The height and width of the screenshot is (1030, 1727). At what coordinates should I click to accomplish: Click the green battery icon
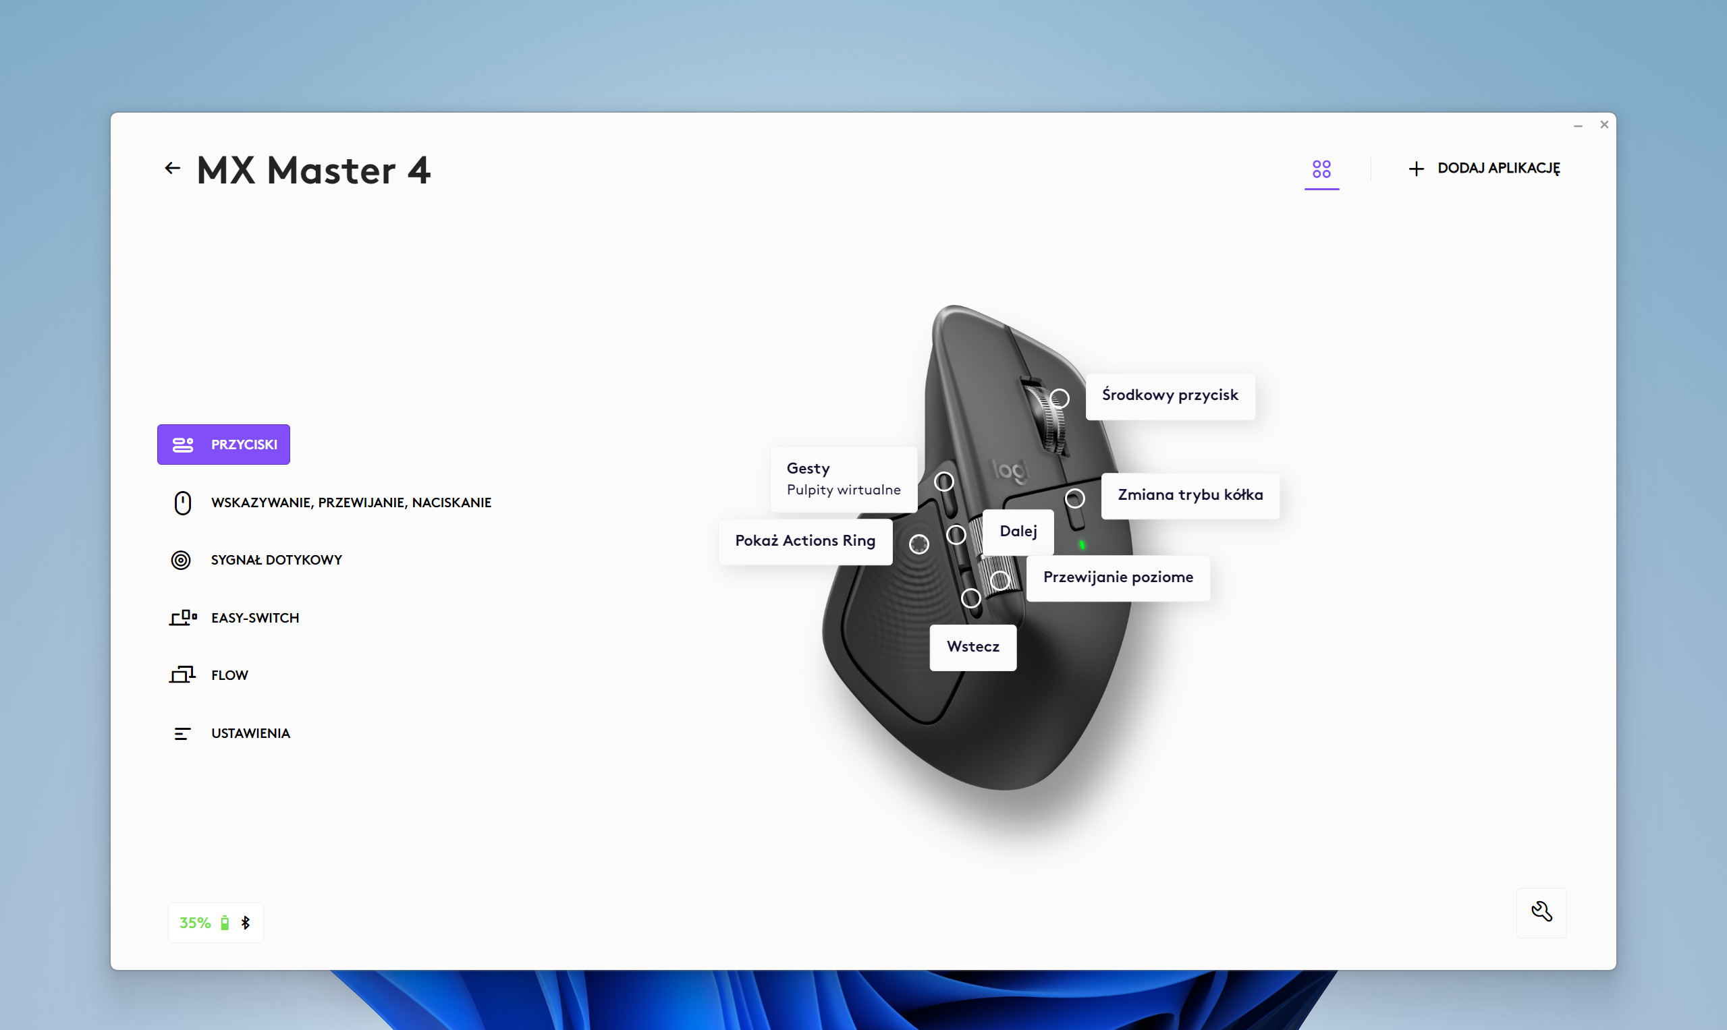pos(225,923)
